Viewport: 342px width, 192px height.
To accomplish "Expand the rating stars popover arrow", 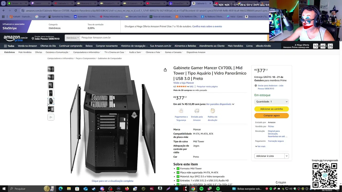I will click(188, 86).
